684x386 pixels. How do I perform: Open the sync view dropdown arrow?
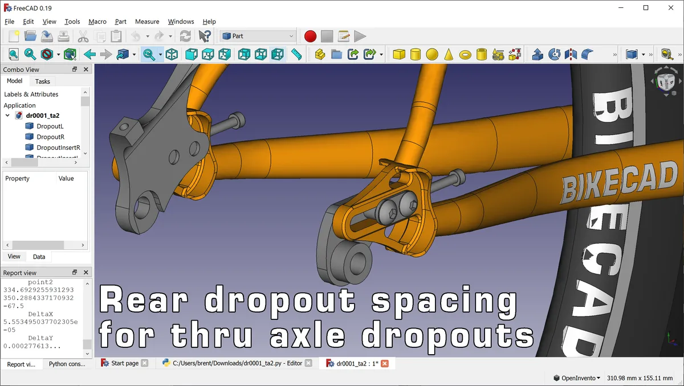[x=161, y=55]
